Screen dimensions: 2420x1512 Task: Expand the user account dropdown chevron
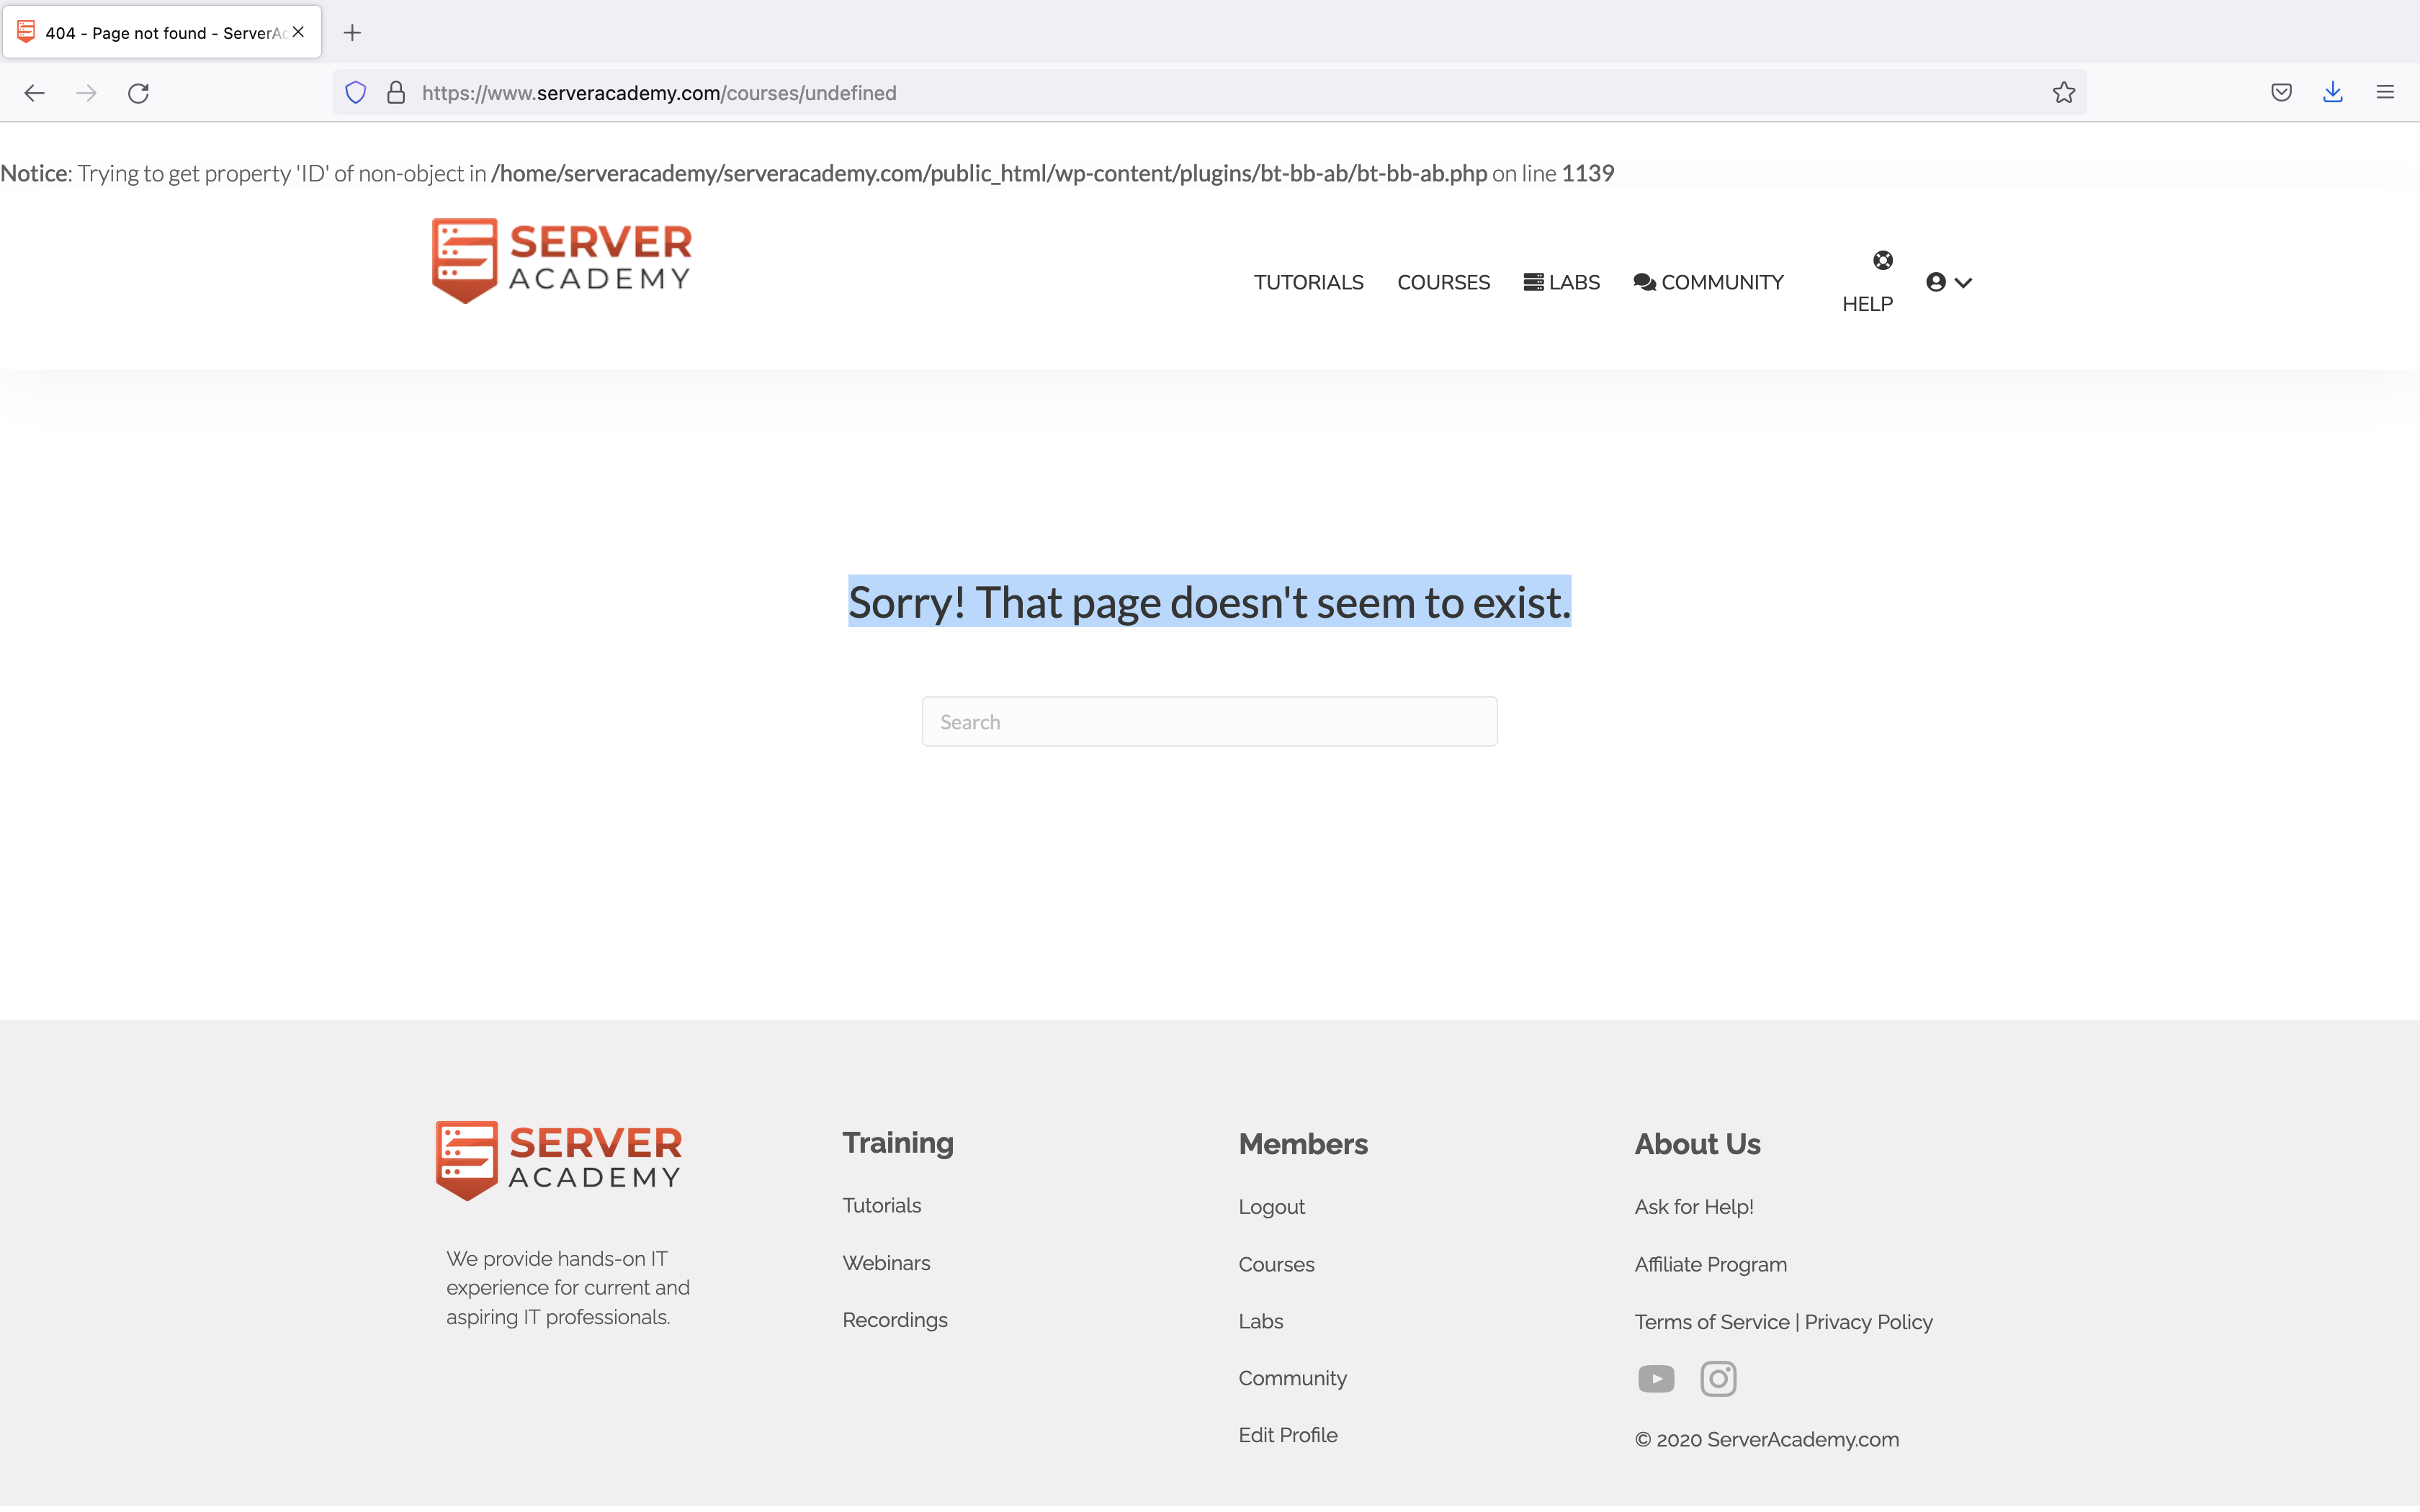[x=1962, y=283]
